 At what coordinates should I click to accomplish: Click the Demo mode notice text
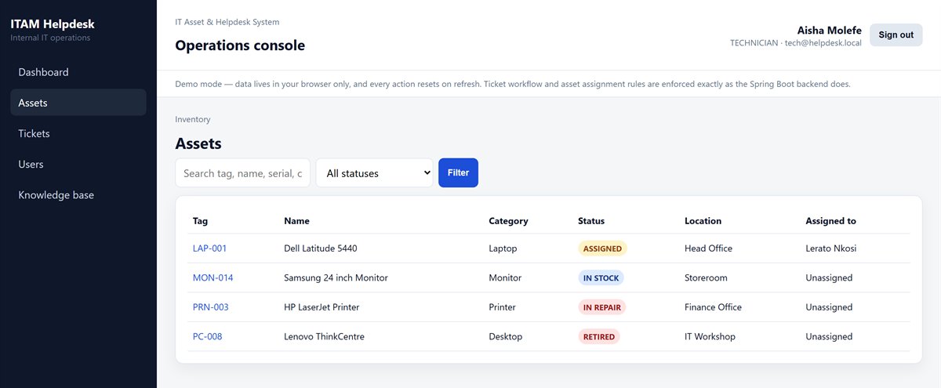tap(513, 83)
